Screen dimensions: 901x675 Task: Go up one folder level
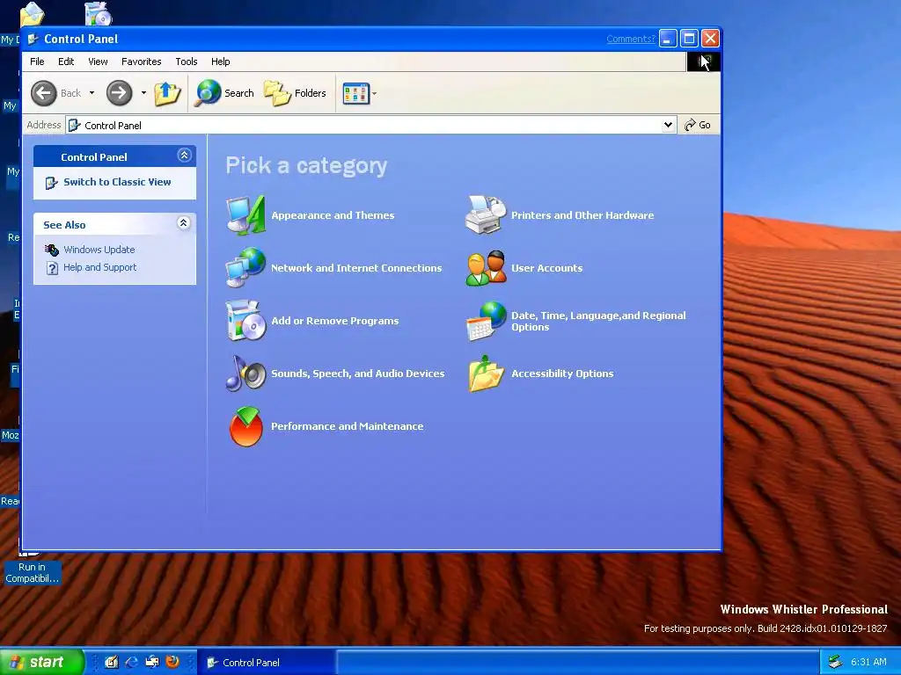(167, 93)
